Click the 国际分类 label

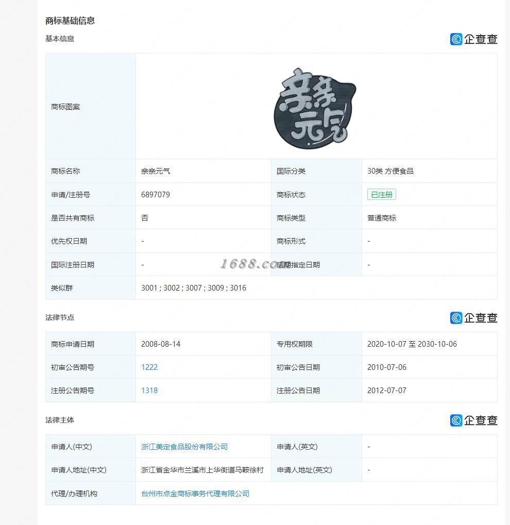click(291, 171)
